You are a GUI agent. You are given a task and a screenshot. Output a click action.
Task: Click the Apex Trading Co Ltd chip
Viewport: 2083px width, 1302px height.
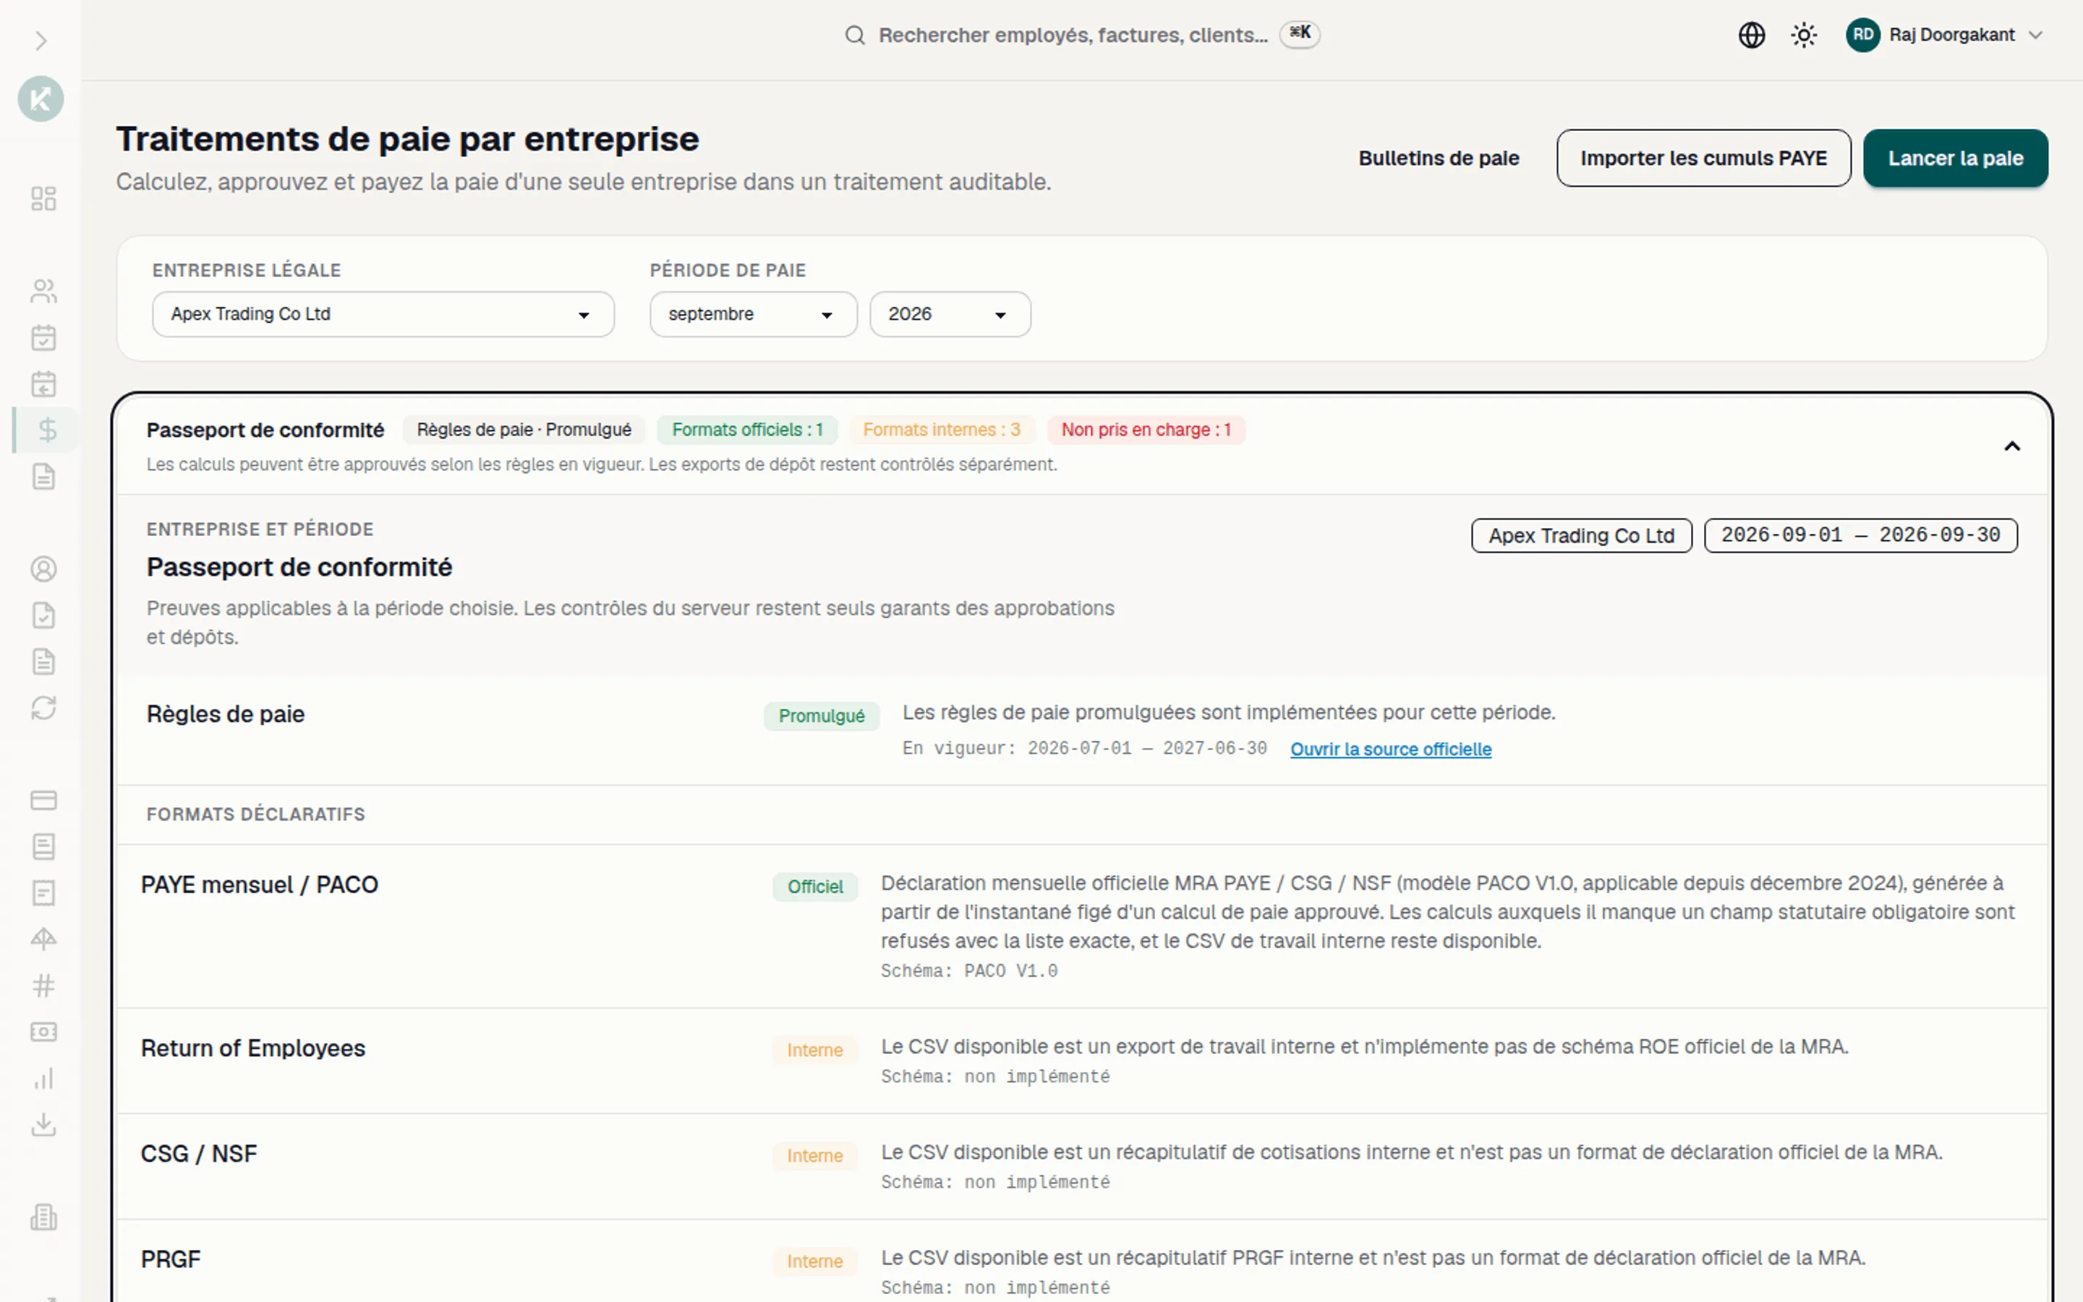coord(1581,535)
